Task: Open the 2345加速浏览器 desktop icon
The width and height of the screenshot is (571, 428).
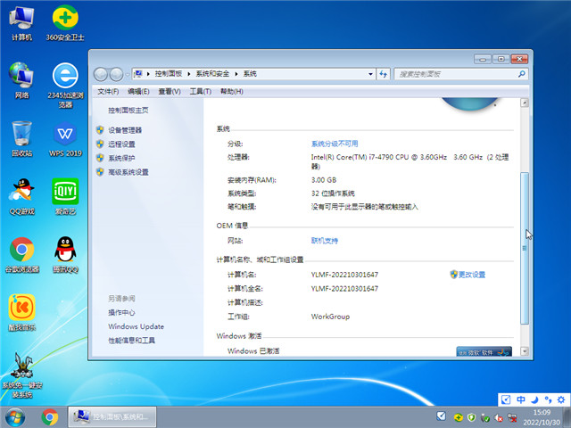Action: [x=64, y=78]
